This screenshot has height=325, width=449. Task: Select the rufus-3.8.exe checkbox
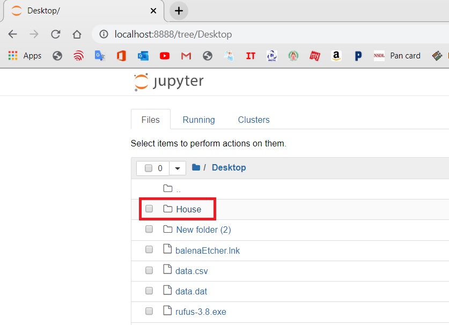pos(149,311)
